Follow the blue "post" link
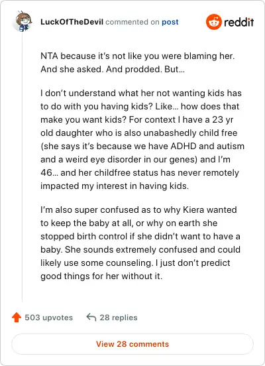 (170, 22)
